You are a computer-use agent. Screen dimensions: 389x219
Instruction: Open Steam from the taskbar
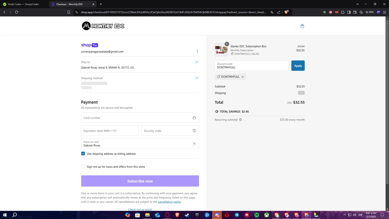coord(187,215)
